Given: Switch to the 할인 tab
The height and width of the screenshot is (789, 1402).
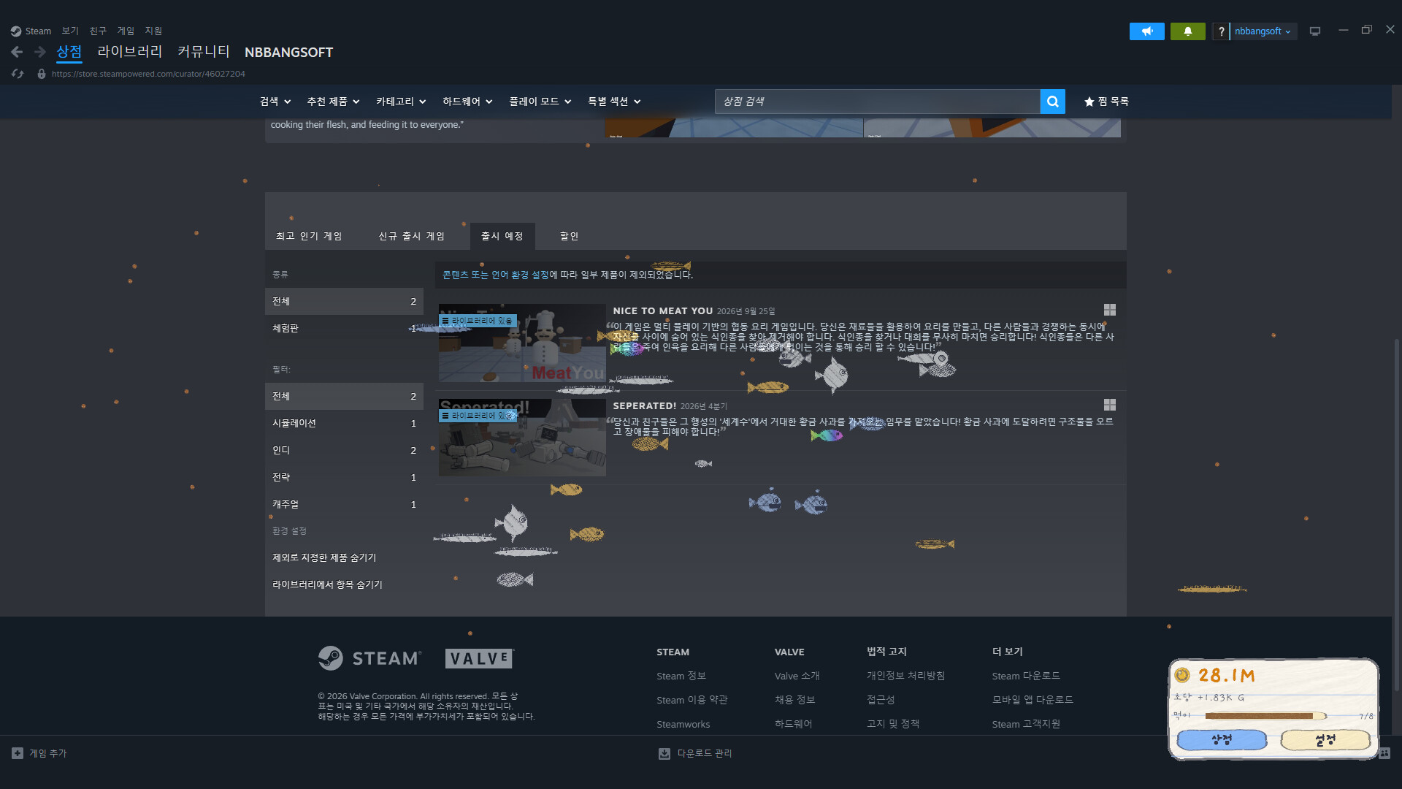Looking at the screenshot, I should point(569,236).
